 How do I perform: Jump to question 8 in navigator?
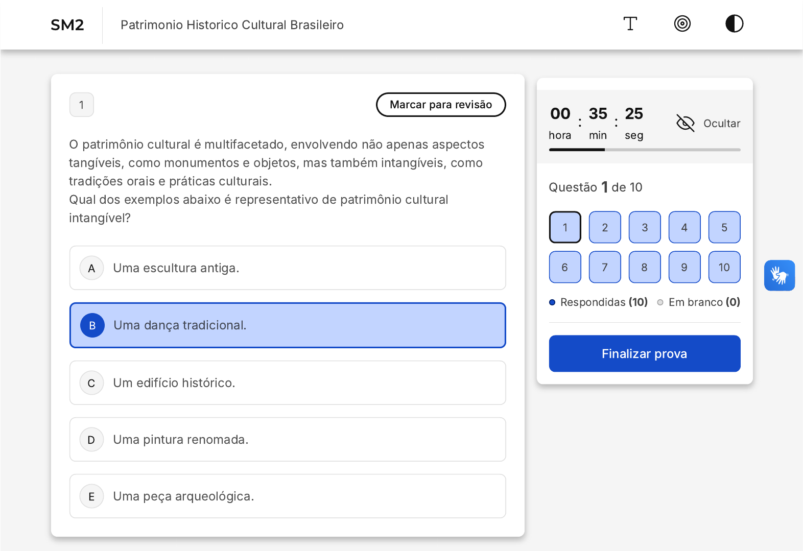[x=644, y=268]
